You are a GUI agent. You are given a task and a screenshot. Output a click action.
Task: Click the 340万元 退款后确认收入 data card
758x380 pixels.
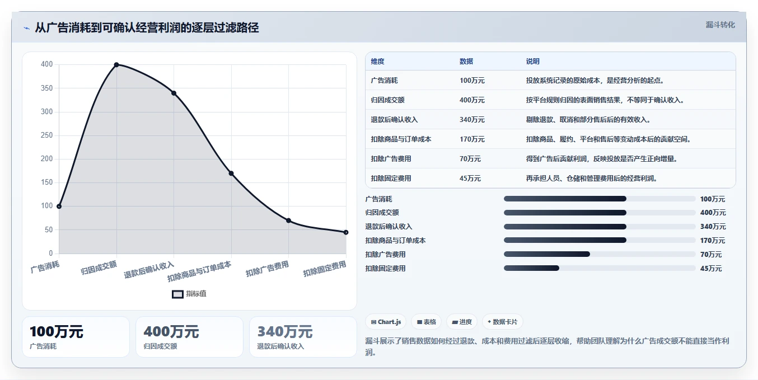[303, 337]
